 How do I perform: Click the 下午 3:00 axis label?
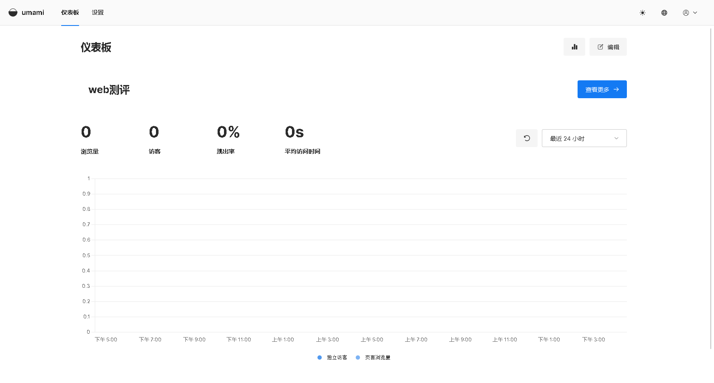(594, 340)
